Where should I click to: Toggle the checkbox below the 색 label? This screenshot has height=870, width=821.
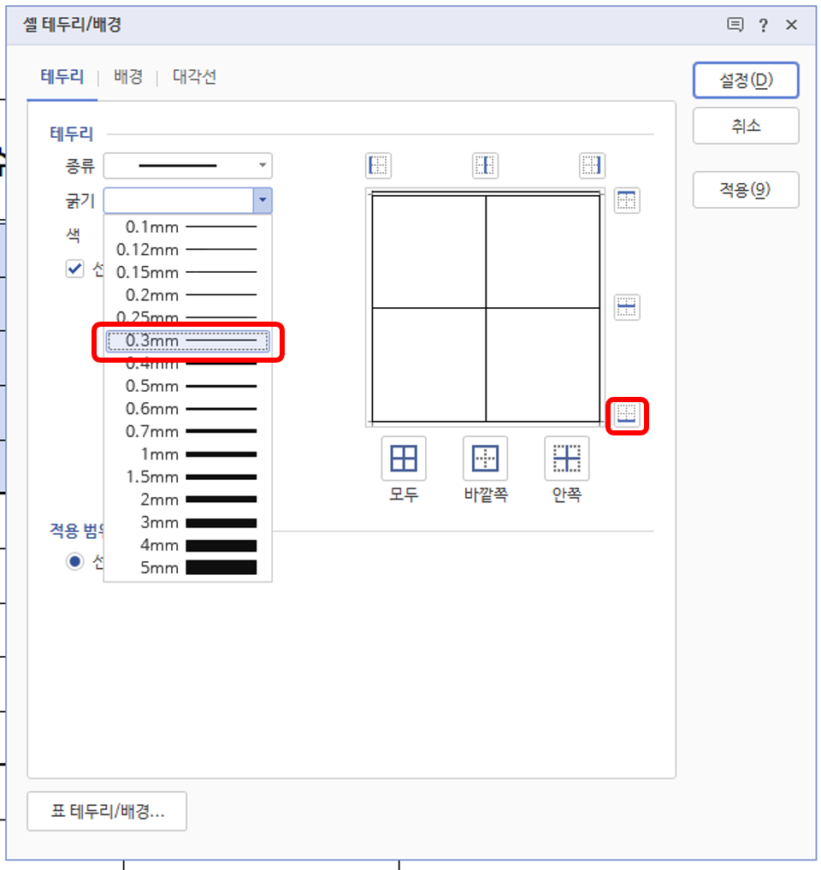point(75,269)
